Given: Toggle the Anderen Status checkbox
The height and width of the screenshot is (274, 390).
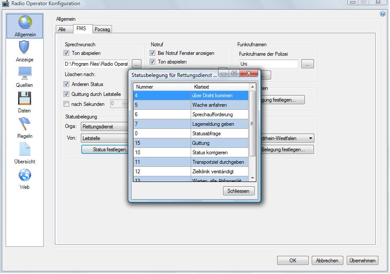Looking at the screenshot, I should point(67,84).
